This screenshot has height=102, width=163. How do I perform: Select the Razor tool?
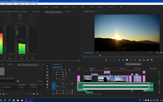point(47,75)
